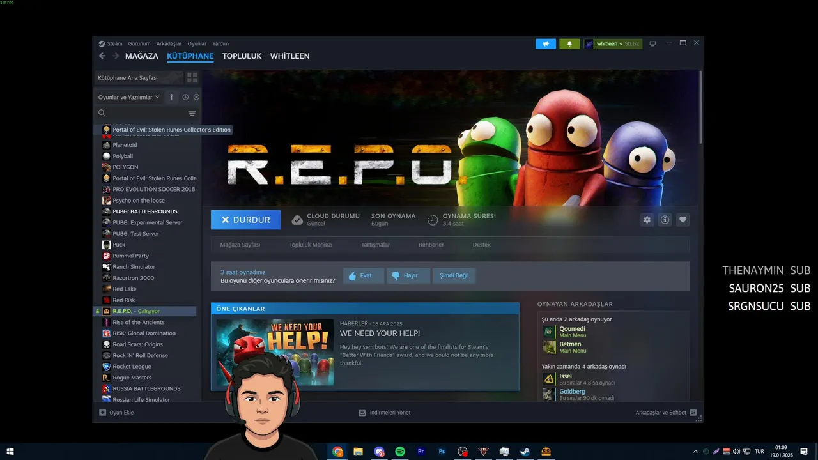Screen dimensions: 818x460
Task: Open Görünüm menu
Action: 139,44
